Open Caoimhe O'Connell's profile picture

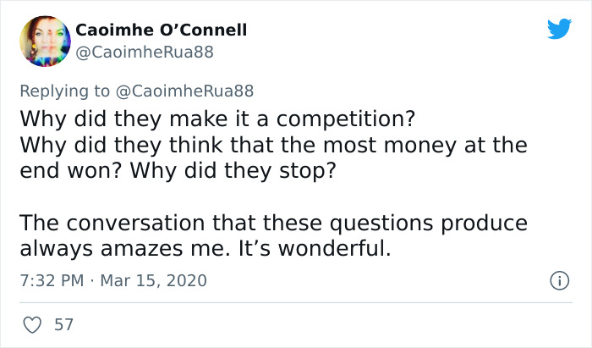[44, 41]
